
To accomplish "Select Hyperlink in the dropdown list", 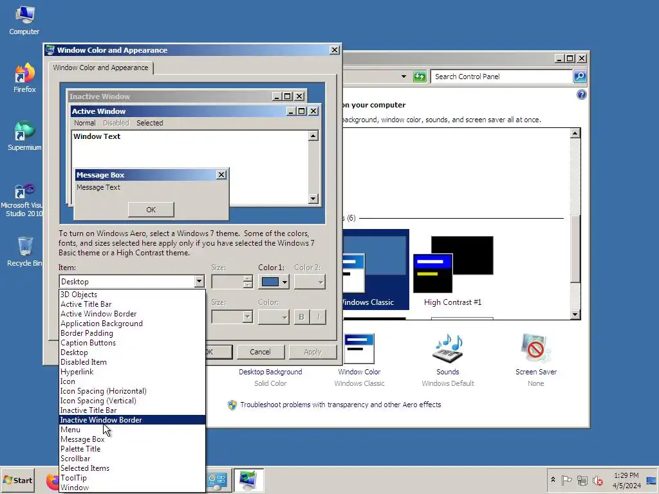I will (133, 372).
